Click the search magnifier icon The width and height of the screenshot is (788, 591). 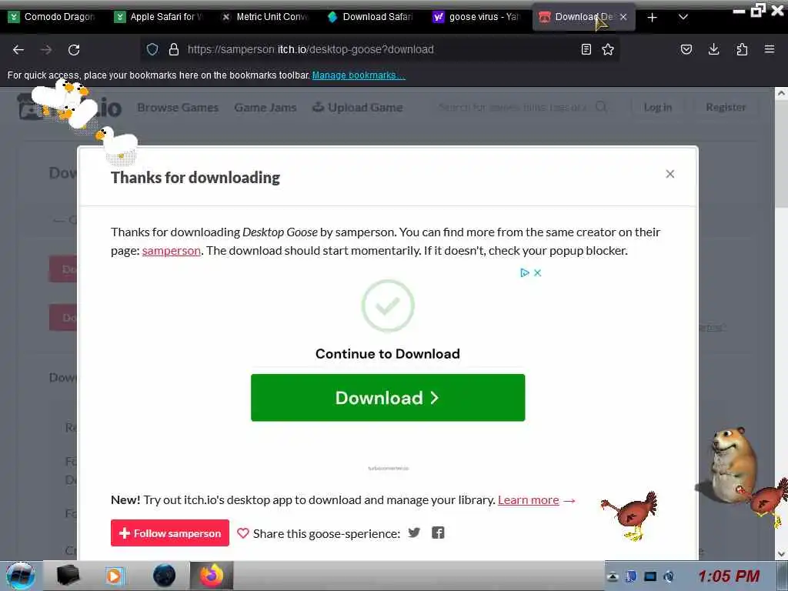coord(602,107)
